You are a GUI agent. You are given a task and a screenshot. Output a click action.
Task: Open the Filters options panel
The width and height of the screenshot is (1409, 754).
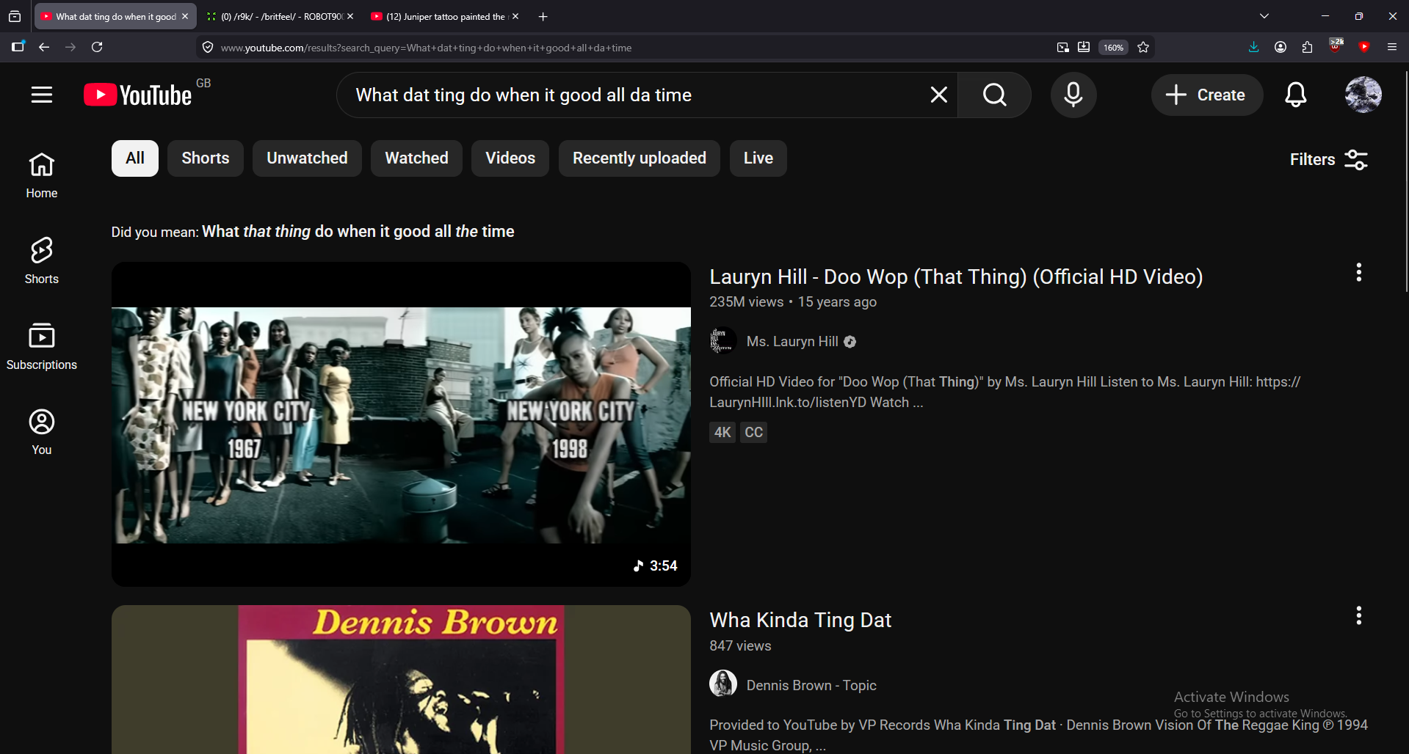(x=1329, y=159)
